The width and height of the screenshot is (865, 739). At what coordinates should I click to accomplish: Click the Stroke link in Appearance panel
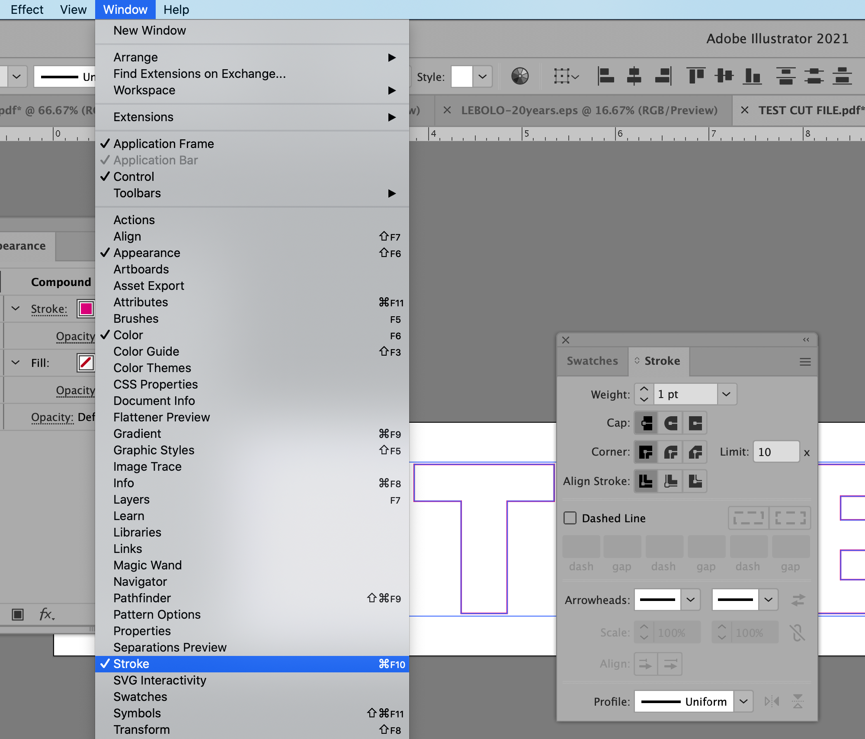click(x=49, y=309)
